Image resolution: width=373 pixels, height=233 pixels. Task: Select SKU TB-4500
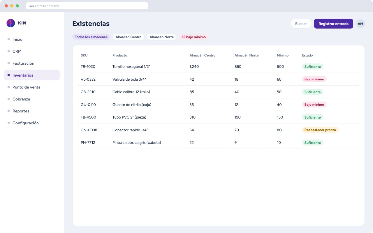coord(88,117)
